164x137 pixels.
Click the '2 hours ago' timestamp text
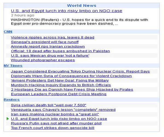[x=23, y=15]
